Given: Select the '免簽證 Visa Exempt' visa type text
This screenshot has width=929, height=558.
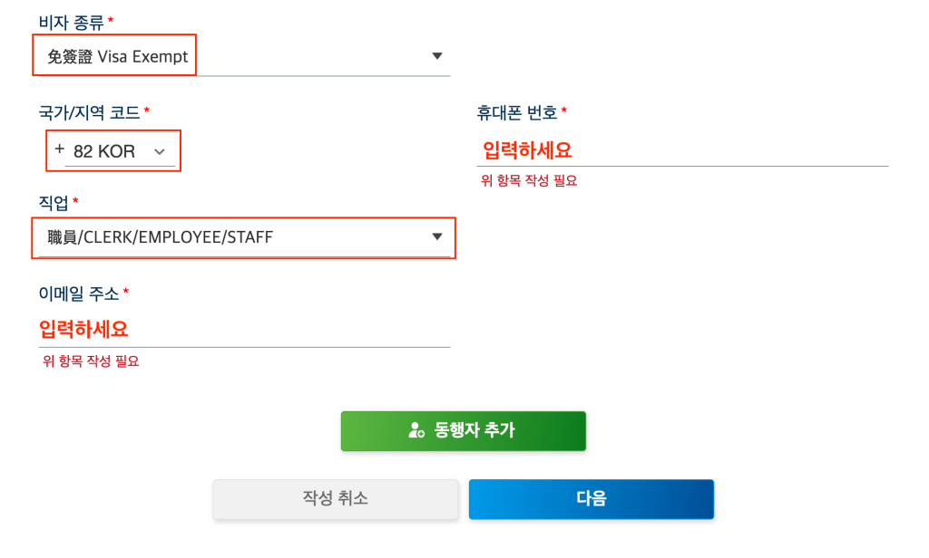Looking at the screenshot, I should (x=117, y=56).
